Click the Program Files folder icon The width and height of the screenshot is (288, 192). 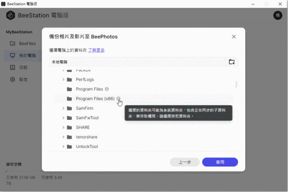tap(69, 89)
